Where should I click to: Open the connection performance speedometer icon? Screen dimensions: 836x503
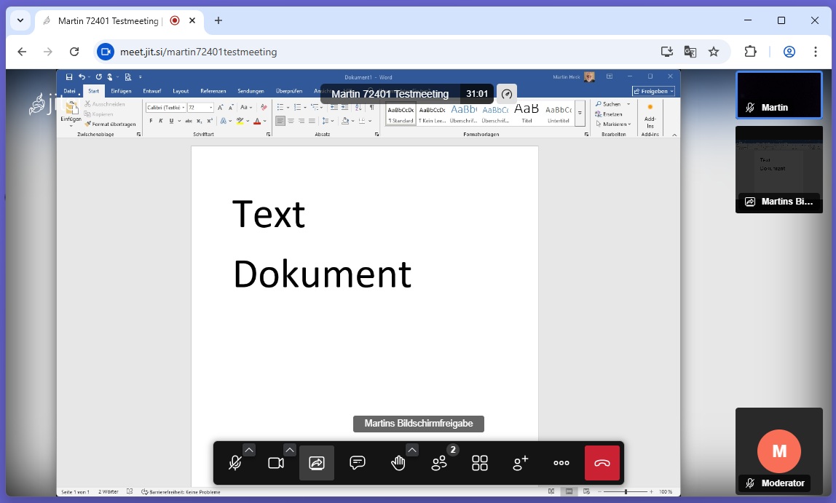[x=507, y=94]
